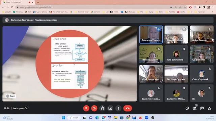Open the weather widget on taskbar
Image resolution: width=216 pixels, height=121 pixels.
coord(8,118)
